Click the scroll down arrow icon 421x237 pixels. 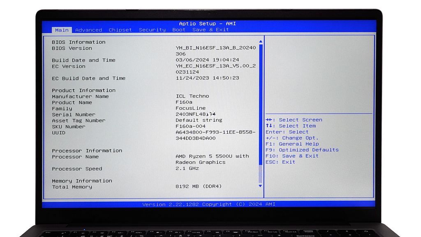260,186
